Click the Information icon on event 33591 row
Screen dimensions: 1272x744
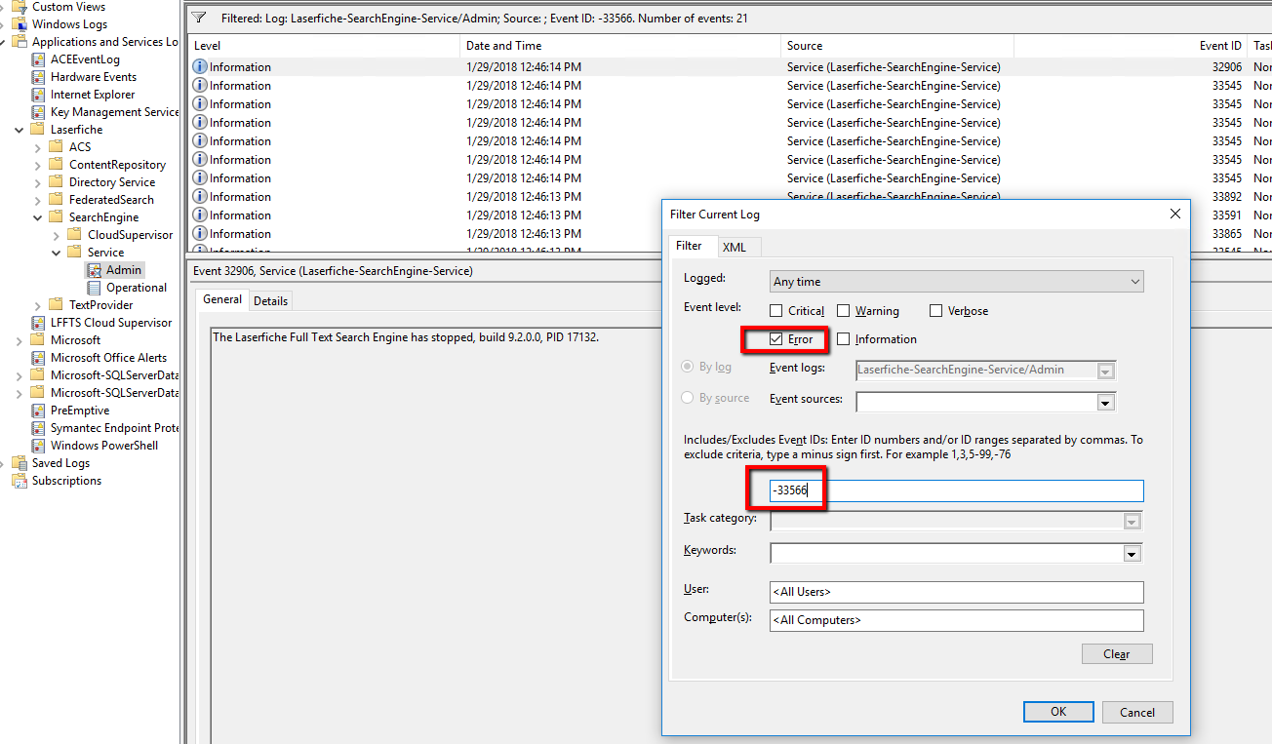click(200, 215)
